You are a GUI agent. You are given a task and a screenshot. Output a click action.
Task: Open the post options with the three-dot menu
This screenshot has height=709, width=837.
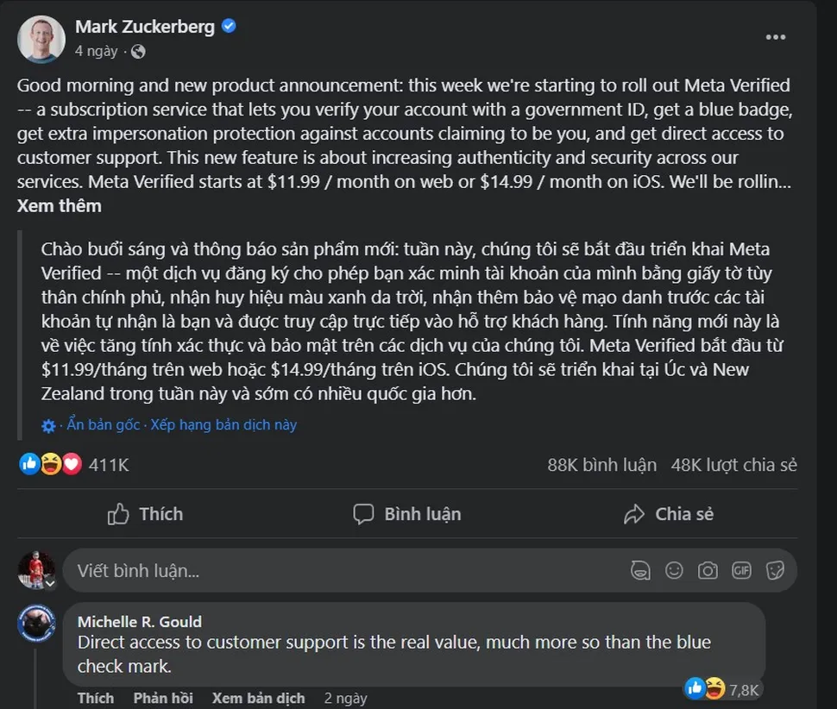776,36
